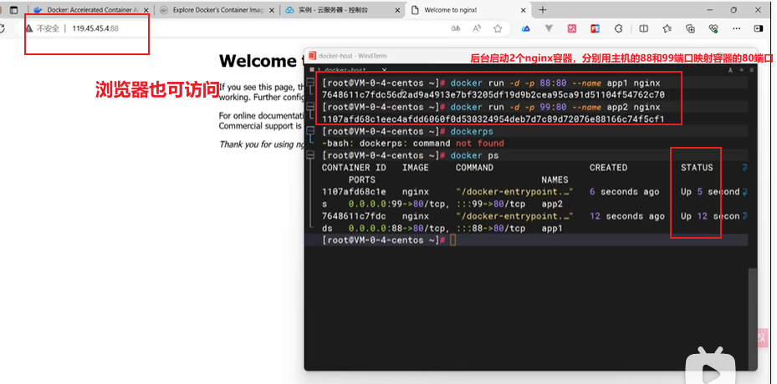
Task: Close the 实例 - 云服务器 tab
Action: [396, 10]
